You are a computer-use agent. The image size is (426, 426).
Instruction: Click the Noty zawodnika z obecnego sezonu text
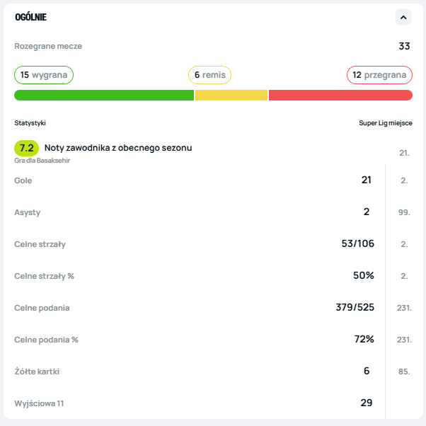(x=118, y=148)
